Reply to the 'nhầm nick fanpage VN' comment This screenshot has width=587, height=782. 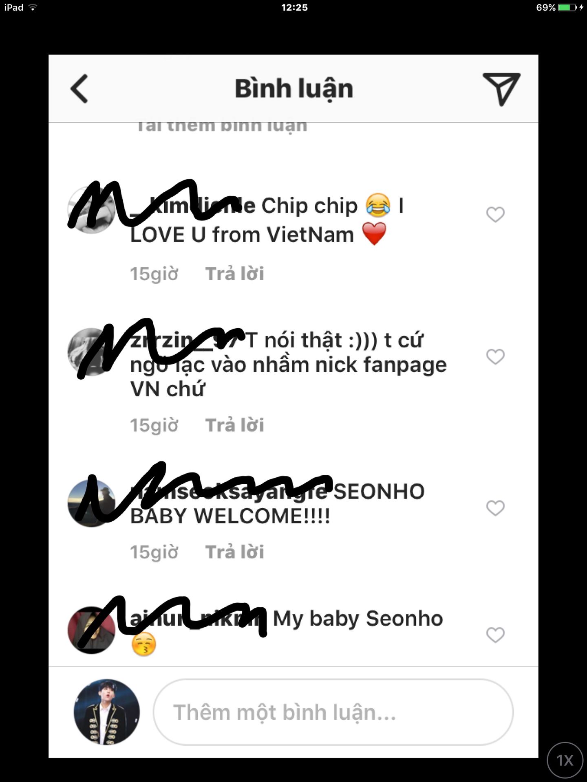(x=234, y=425)
